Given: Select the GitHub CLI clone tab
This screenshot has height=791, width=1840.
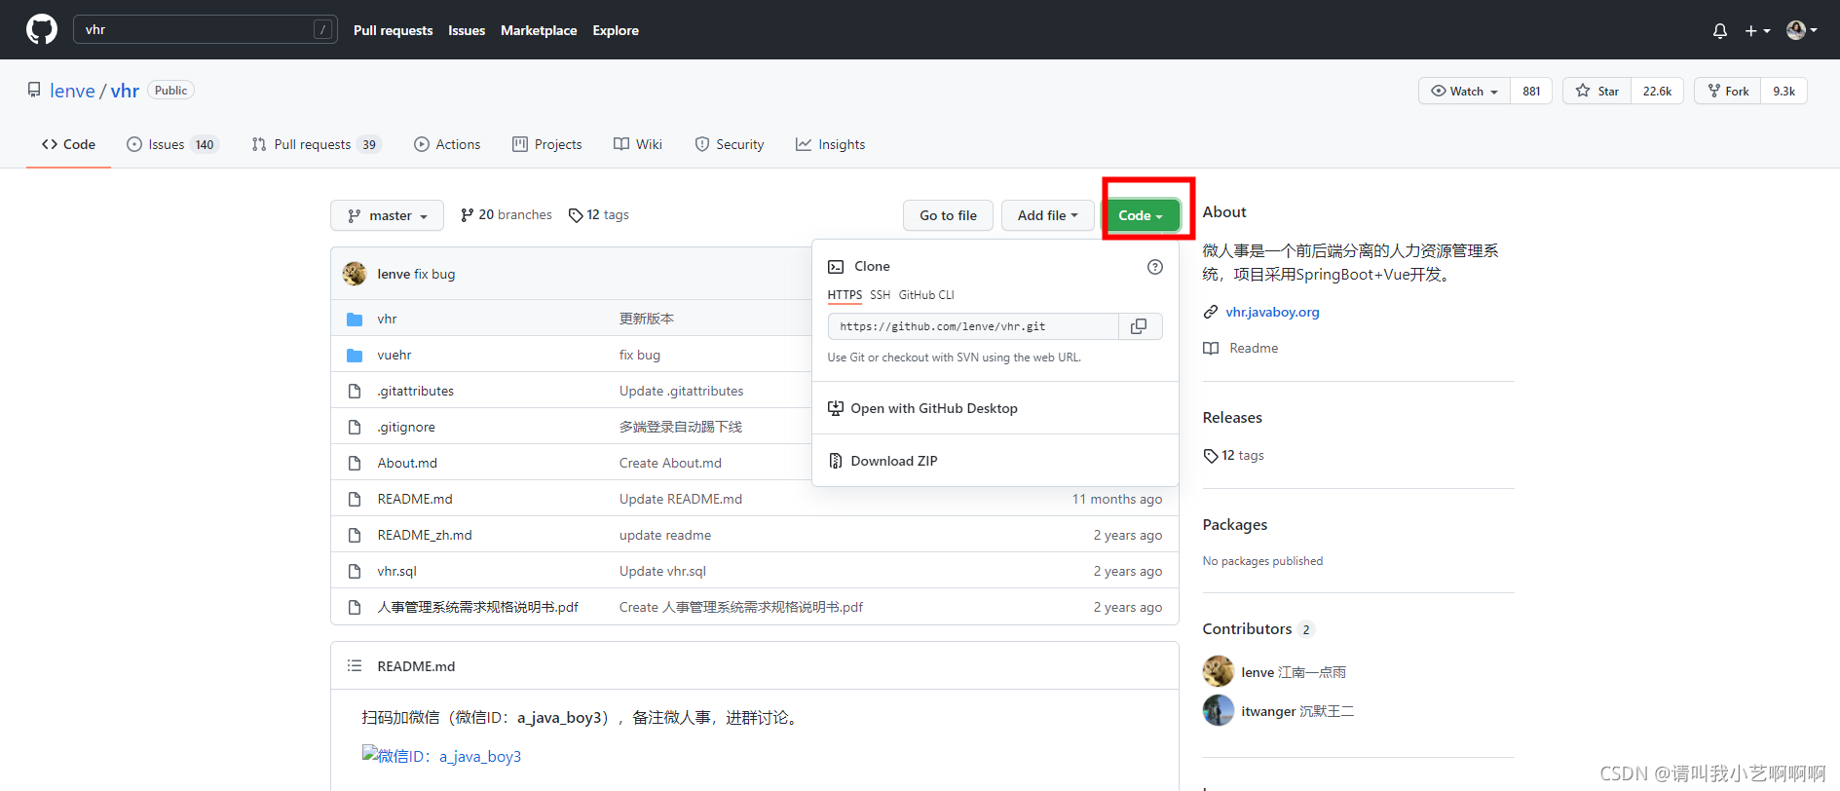Looking at the screenshot, I should point(926,295).
